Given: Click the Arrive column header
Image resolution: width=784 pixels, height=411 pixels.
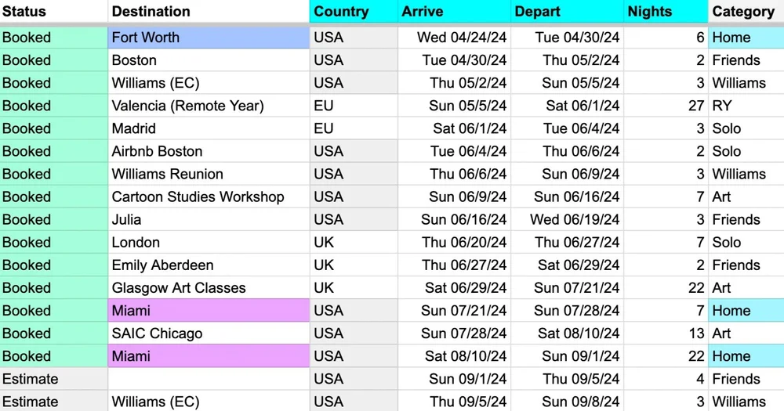Looking at the screenshot, I should (x=454, y=12).
